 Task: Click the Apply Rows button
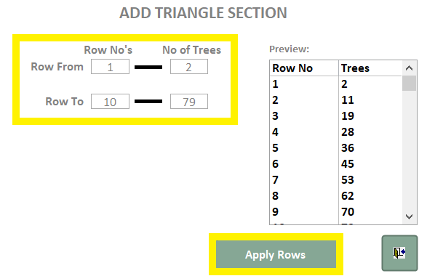(276, 254)
